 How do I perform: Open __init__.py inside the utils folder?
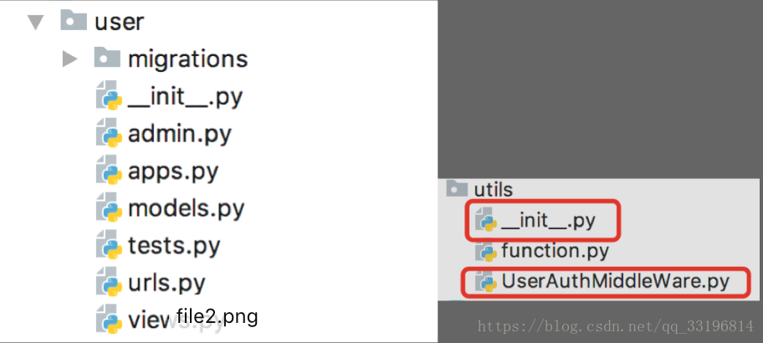[549, 222]
